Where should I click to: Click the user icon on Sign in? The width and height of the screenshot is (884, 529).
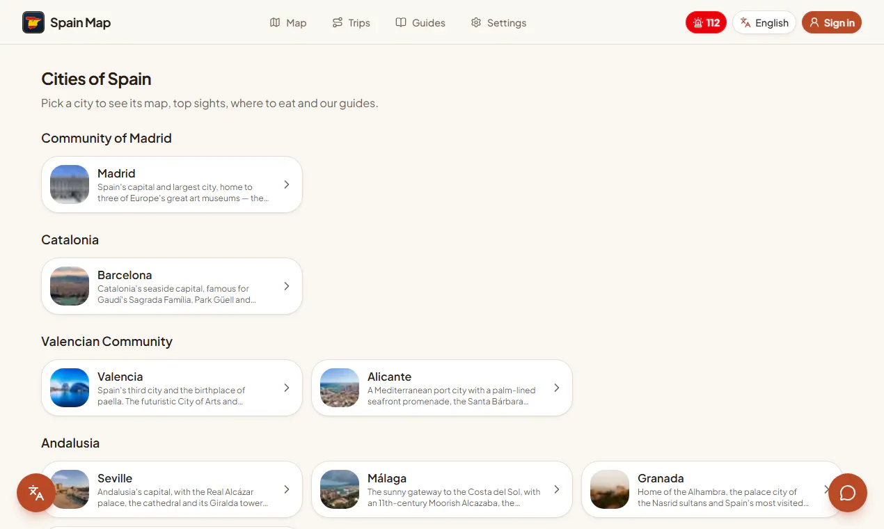coord(814,23)
